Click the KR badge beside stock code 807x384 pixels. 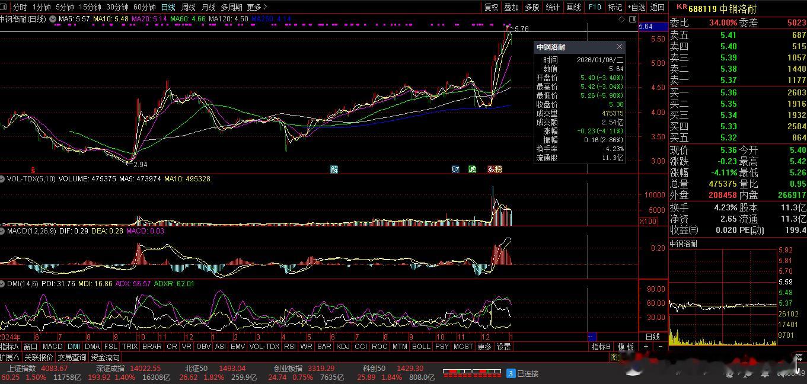[681, 8]
